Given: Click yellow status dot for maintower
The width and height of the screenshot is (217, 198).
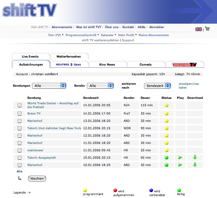Looking at the screenshot, I should 167,150.
